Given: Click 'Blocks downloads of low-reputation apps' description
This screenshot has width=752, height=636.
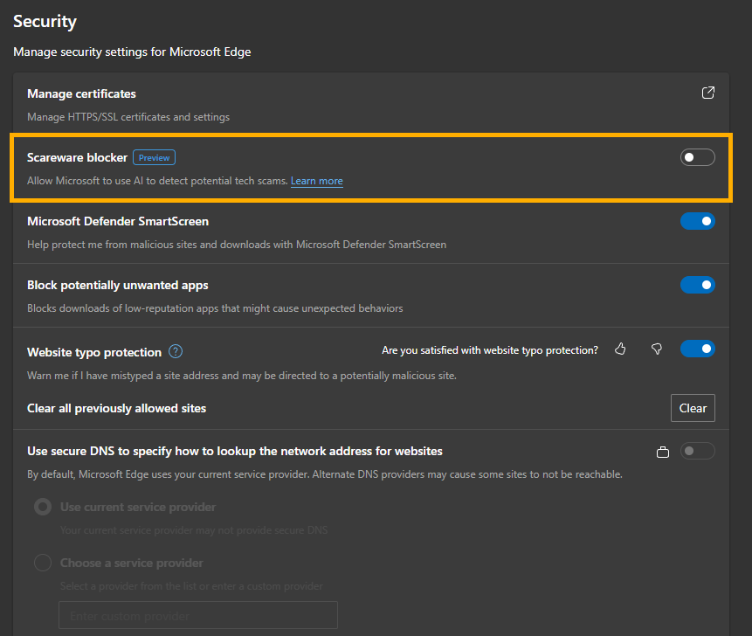Looking at the screenshot, I should pyautogui.click(x=215, y=308).
